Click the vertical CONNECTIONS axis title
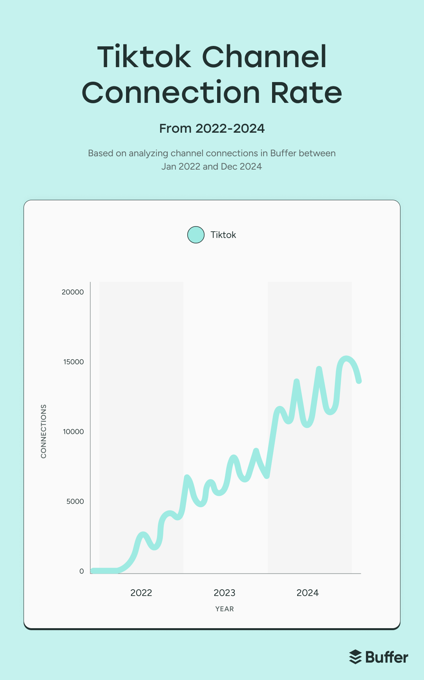 tap(44, 431)
